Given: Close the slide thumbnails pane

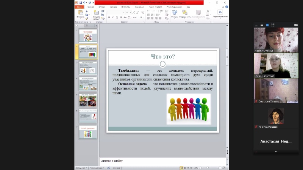Looking at the screenshot, I should 97,26.
